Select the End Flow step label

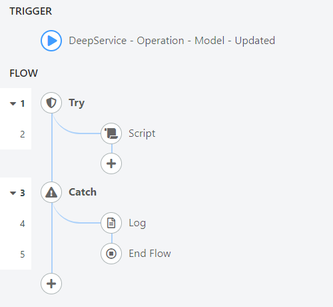tap(150, 254)
